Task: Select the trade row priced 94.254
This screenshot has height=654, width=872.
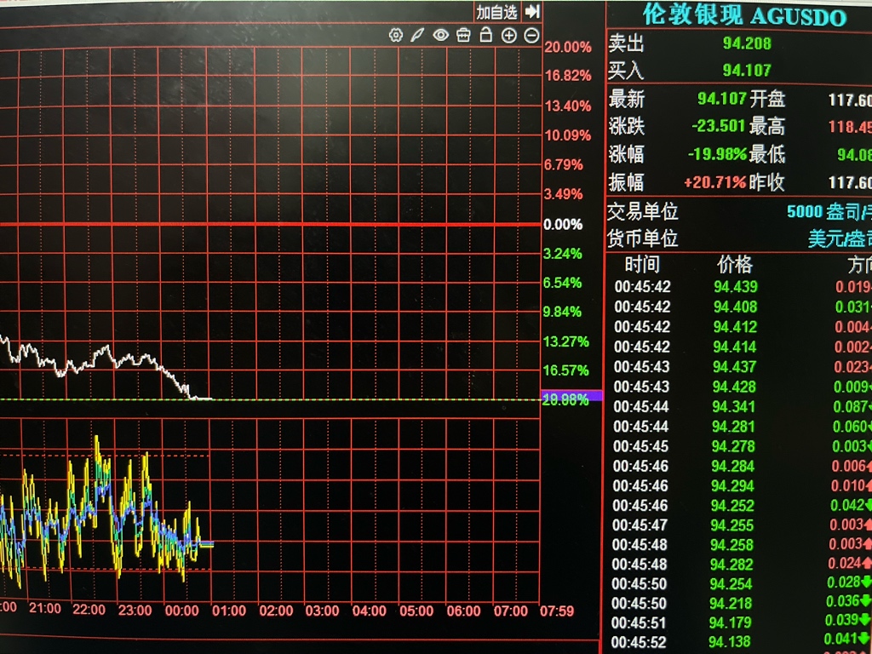Action: coord(743,583)
